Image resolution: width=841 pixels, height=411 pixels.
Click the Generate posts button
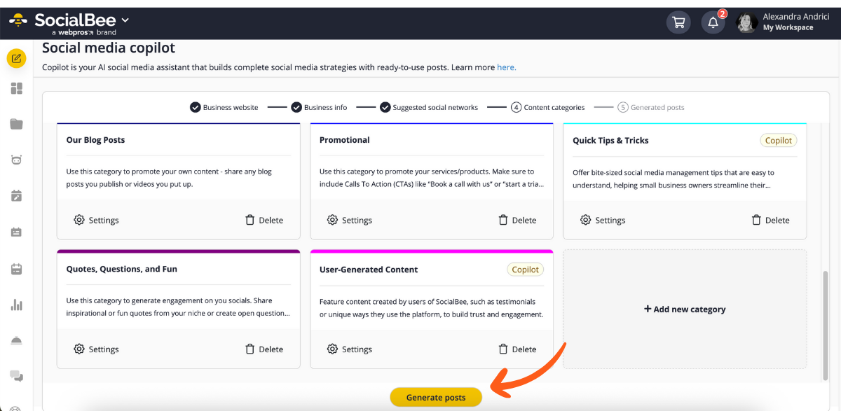point(435,396)
